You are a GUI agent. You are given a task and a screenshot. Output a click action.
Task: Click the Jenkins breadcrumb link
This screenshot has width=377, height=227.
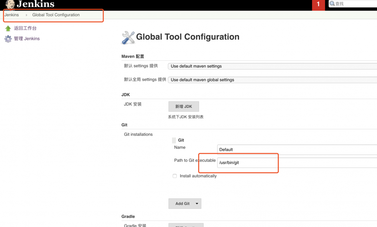coord(12,15)
